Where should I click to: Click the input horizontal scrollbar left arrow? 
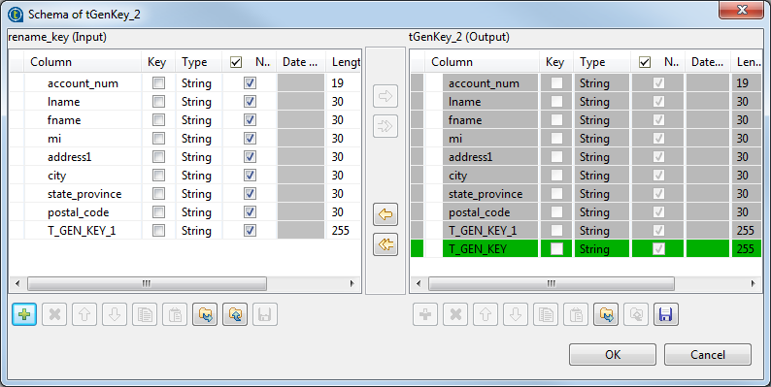(17, 283)
